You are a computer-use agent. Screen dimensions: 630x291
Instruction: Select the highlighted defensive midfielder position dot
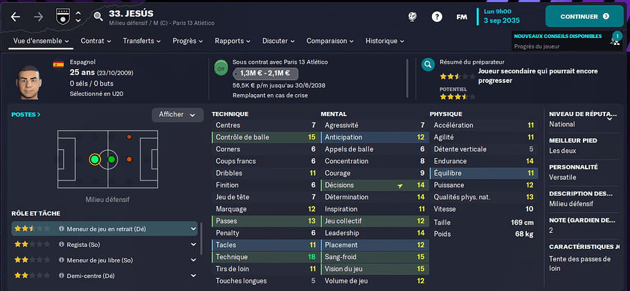point(95,160)
